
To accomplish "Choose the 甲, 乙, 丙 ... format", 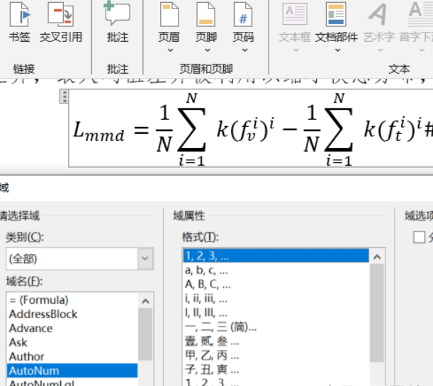I will [x=276, y=356].
